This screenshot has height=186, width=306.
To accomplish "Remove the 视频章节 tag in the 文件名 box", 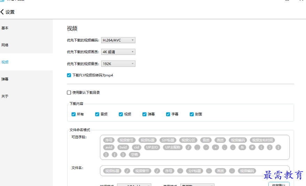I will [142, 171].
